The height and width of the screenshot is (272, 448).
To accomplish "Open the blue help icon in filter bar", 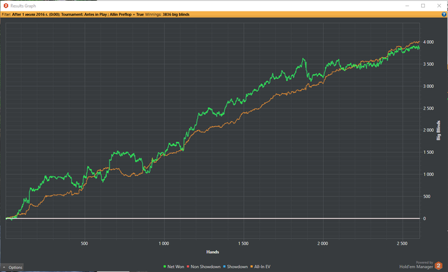I will [444, 14].
